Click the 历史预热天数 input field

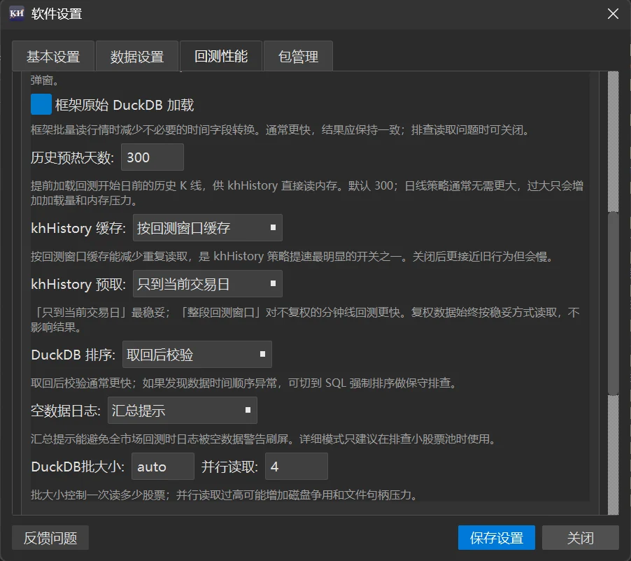tap(153, 157)
